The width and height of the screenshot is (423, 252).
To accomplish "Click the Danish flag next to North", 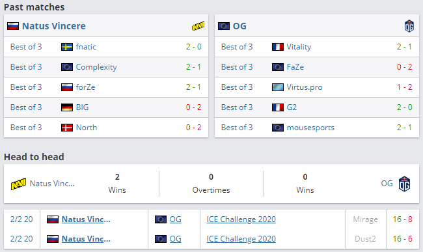I will (67, 128).
